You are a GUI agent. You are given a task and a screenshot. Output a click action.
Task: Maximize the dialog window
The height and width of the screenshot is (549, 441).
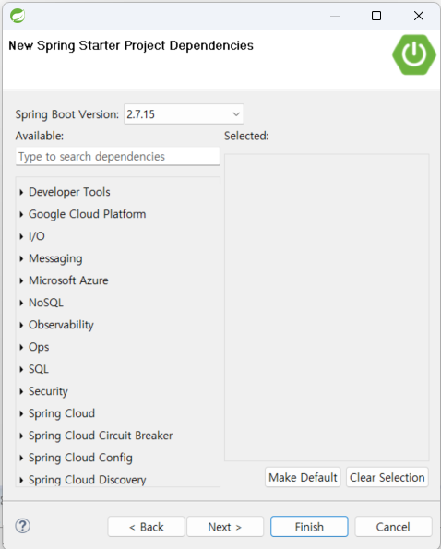376,16
